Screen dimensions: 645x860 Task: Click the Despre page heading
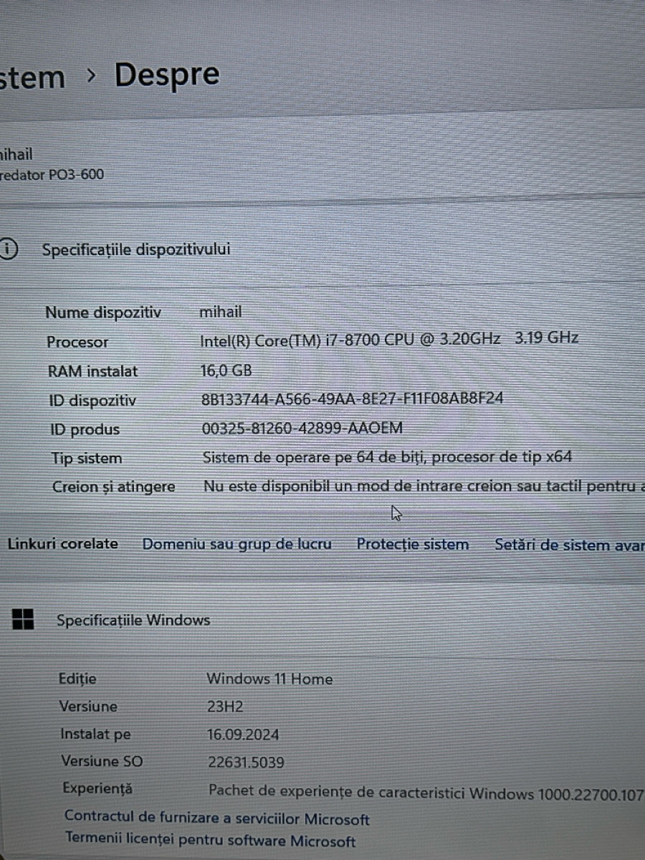[167, 75]
